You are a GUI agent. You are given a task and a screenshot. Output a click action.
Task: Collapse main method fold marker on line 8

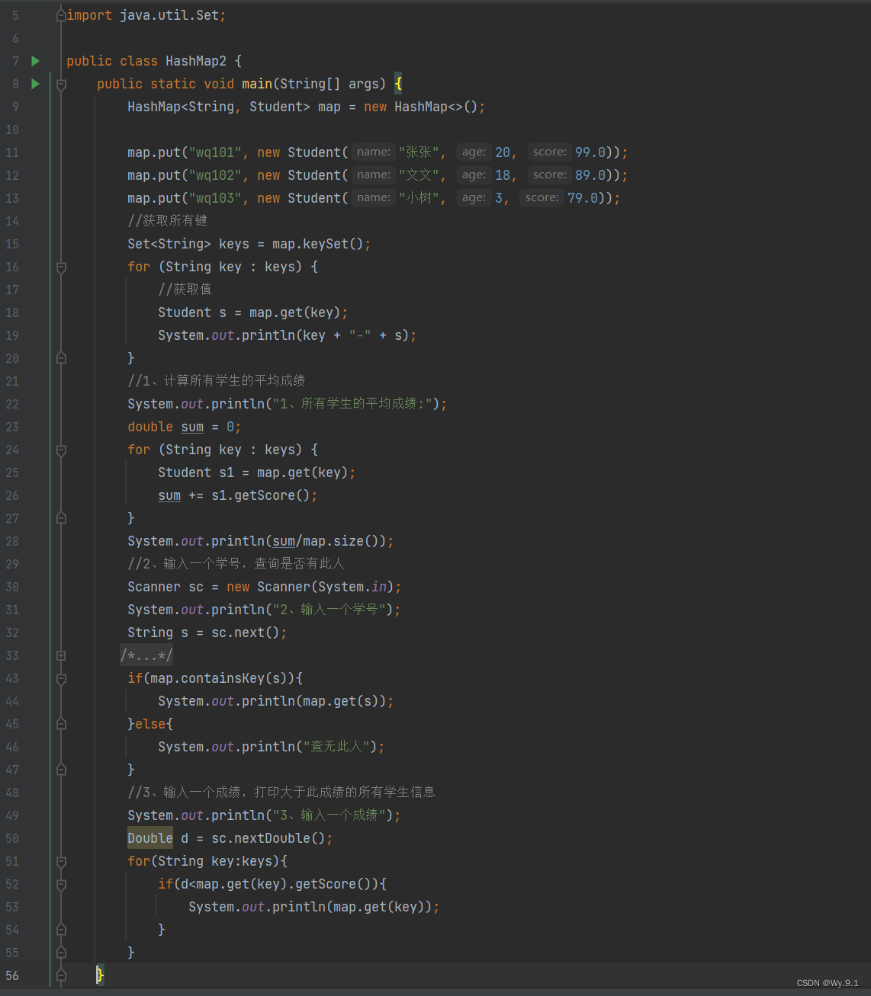click(x=61, y=84)
